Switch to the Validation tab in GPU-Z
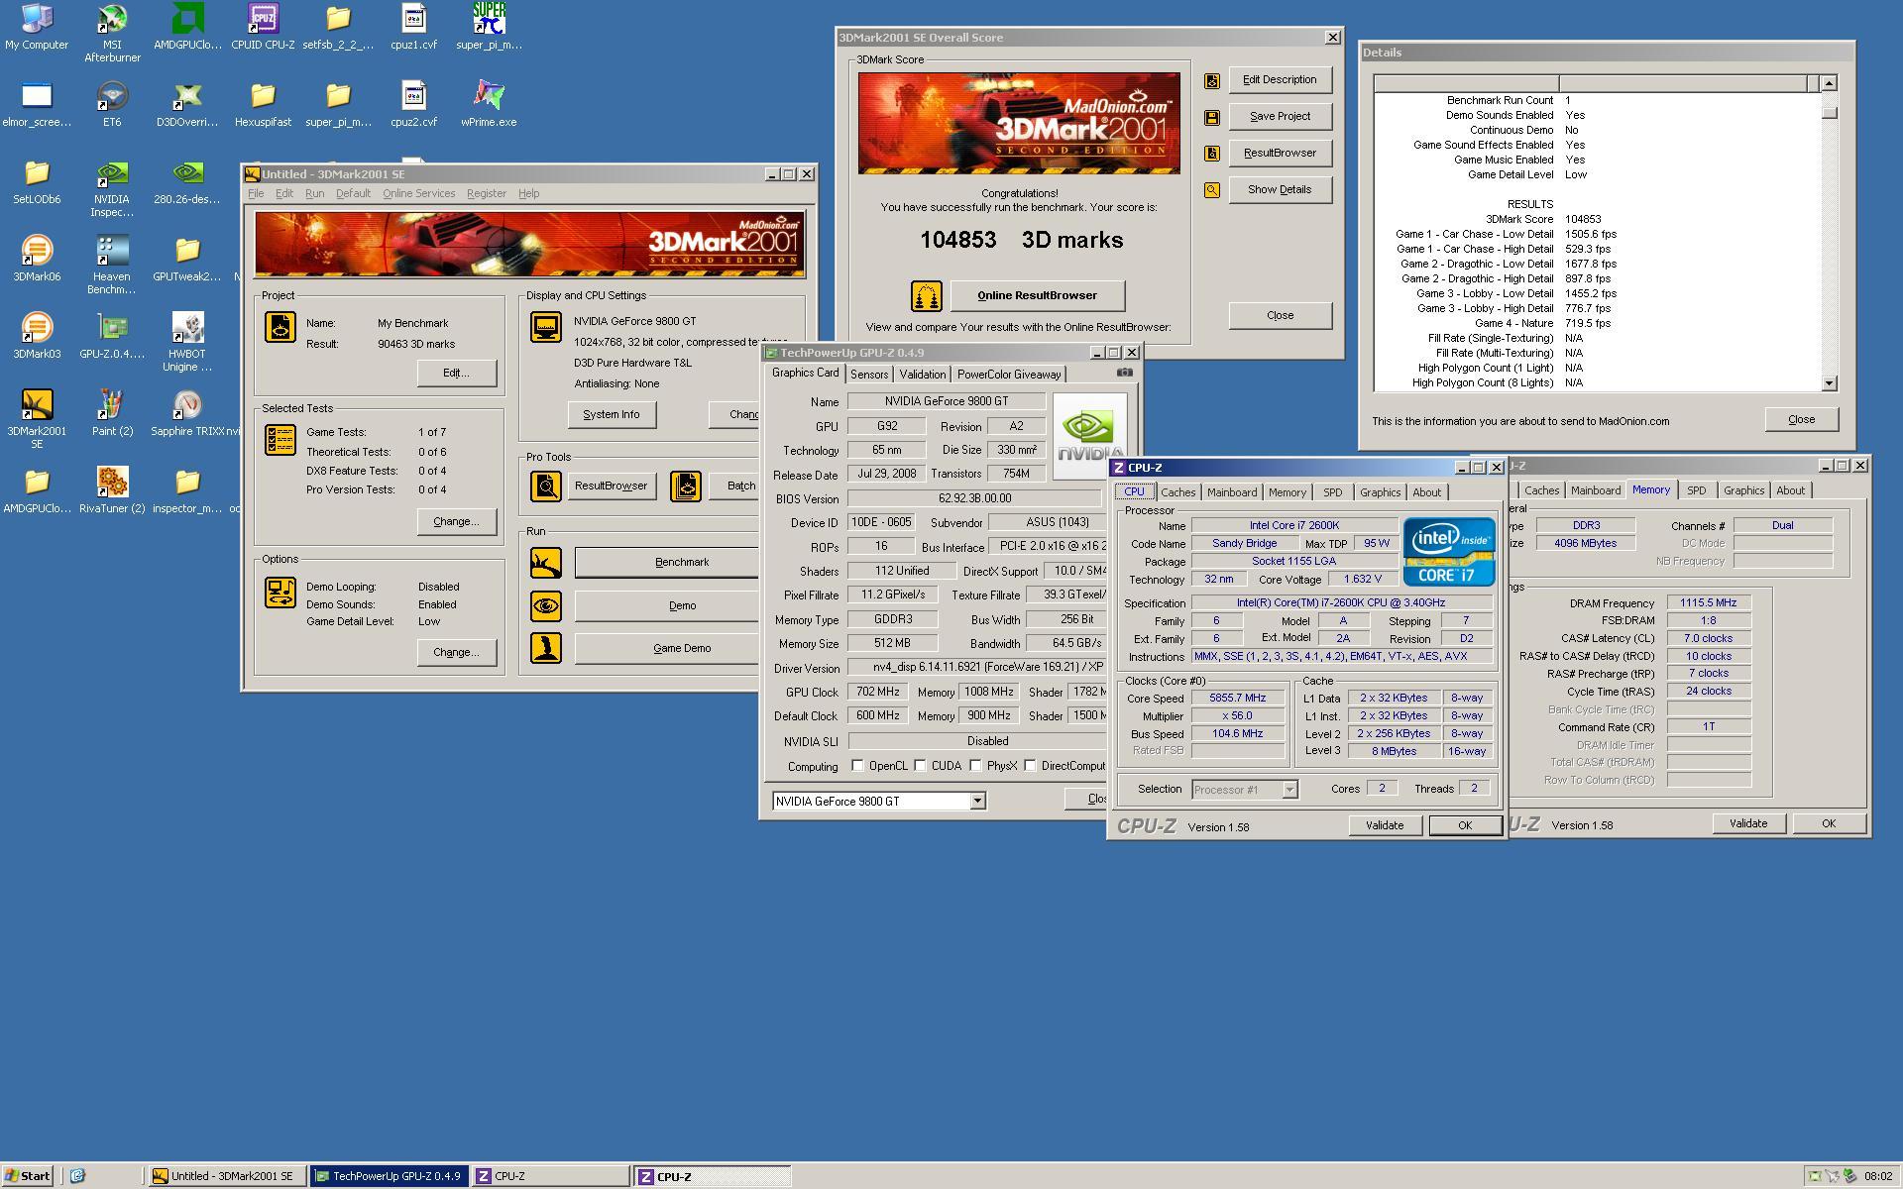 (922, 375)
